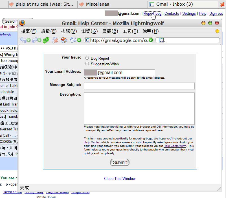The width and height of the screenshot is (226, 198).
Task: Click the Refresh link in the Gmail inbox
Action: pos(5,35)
